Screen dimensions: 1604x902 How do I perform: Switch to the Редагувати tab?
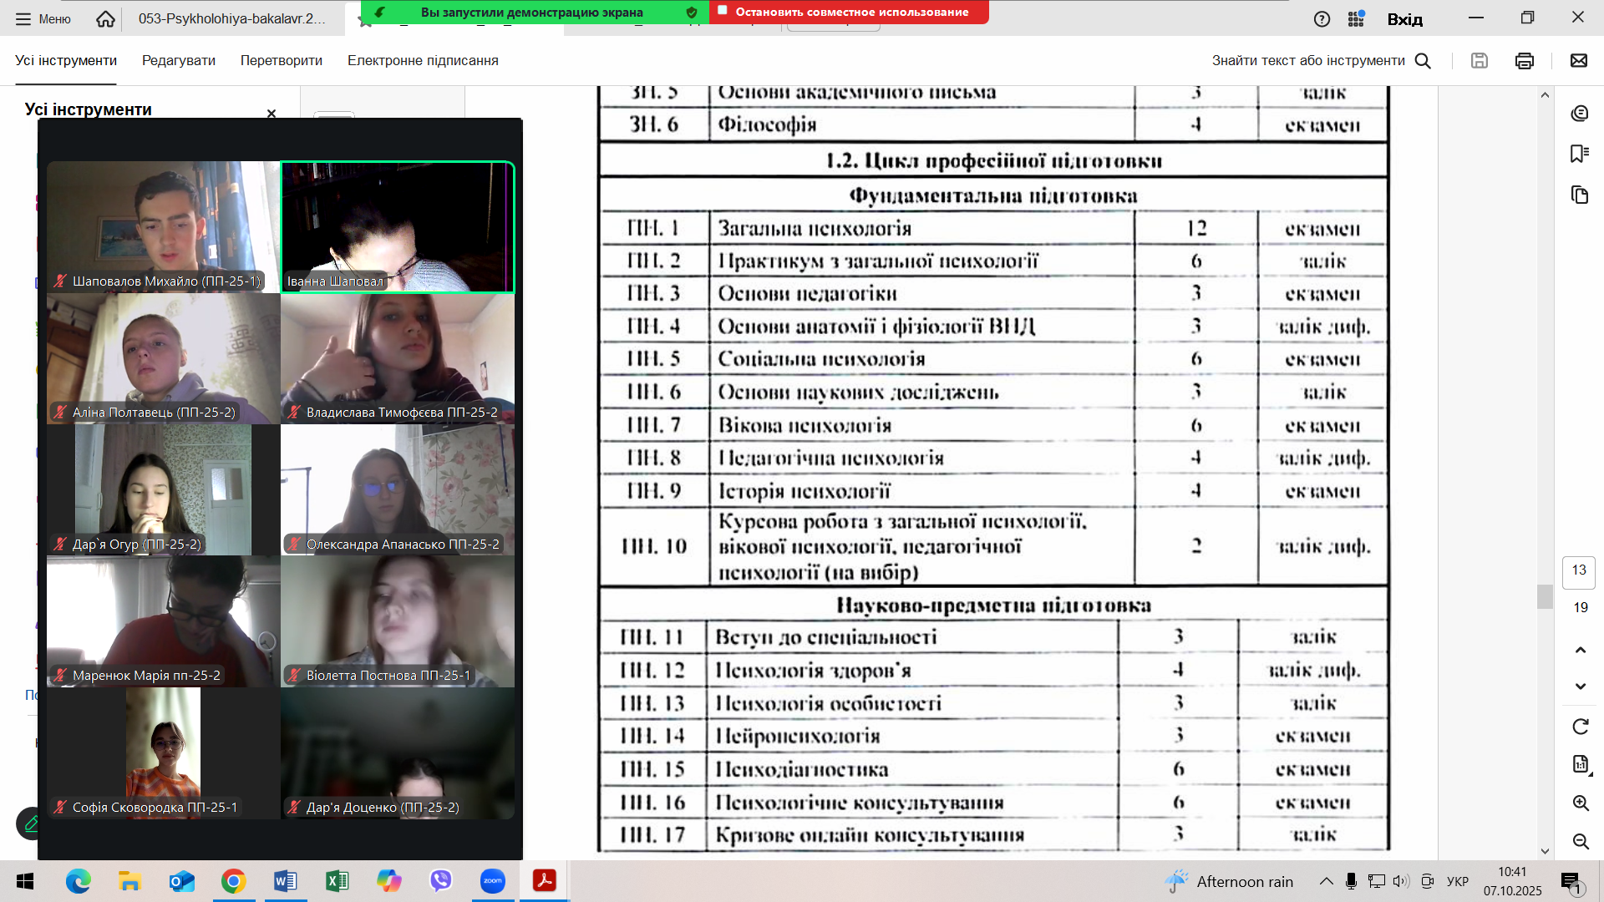click(x=178, y=60)
